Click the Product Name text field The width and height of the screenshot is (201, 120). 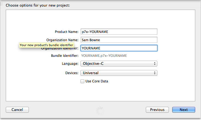[119, 32]
